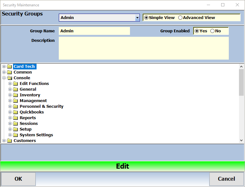The height and width of the screenshot is (187, 245).
Task: Click the OK button
Action: coord(18,179)
